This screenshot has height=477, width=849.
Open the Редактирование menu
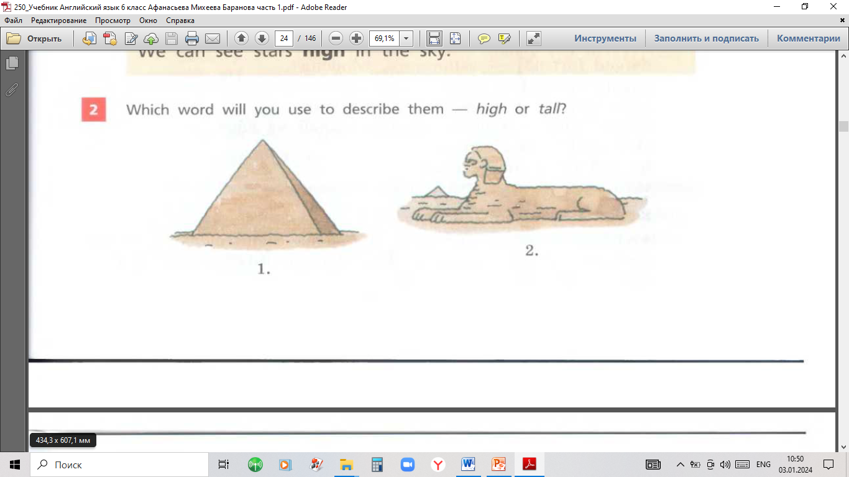58,20
